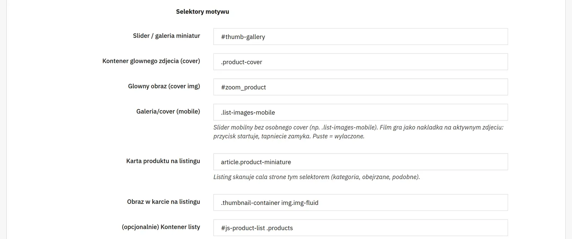Click the article.product-miniature input field
This screenshot has width=572, height=239.
pos(360,162)
